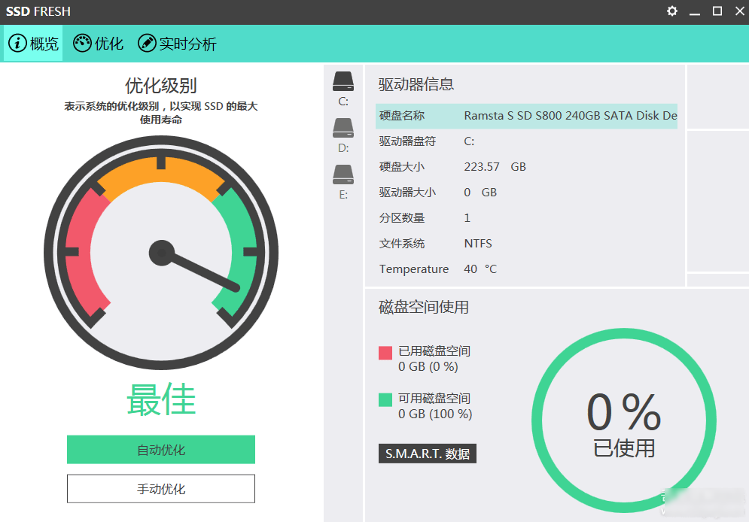Open the 概览 overview tab
The height and width of the screenshot is (522, 749).
coord(32,43)
